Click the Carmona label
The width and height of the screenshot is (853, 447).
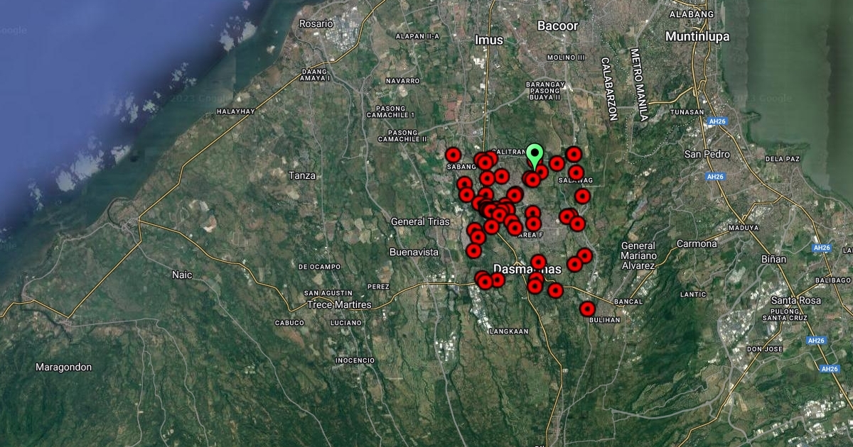pos(697,243)
